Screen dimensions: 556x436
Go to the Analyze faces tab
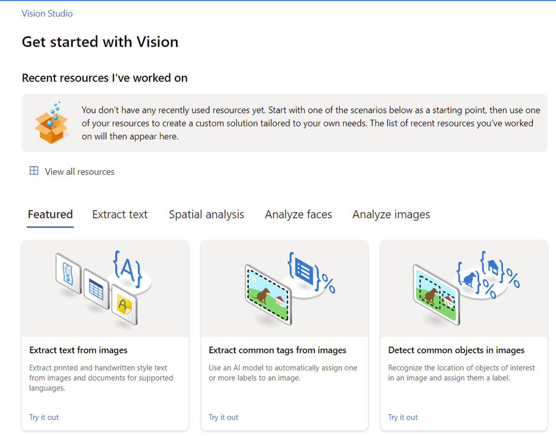298,214
